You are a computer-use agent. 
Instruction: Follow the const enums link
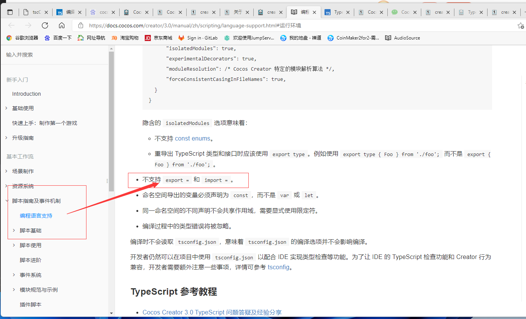(x=192, y=139)
